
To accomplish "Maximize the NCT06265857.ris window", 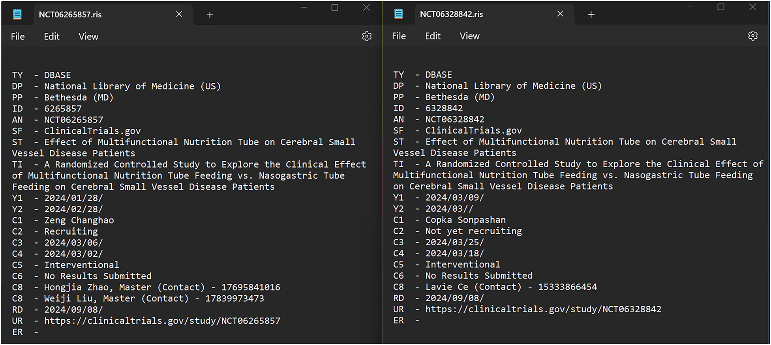I will 335,7.
